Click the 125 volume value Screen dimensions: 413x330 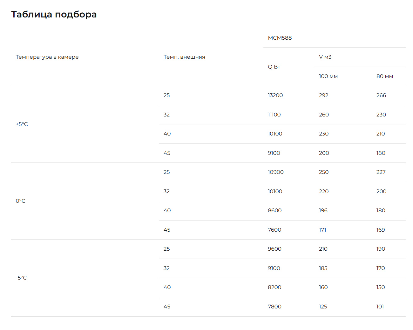click(323, 307)
